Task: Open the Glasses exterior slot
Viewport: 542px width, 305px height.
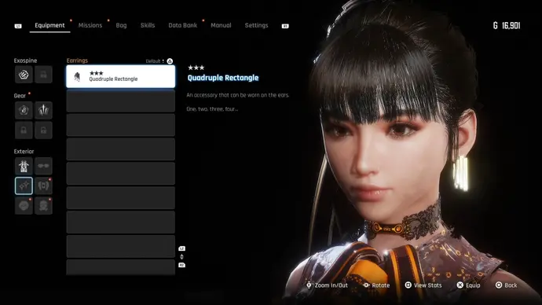Action: click(43, 166)
